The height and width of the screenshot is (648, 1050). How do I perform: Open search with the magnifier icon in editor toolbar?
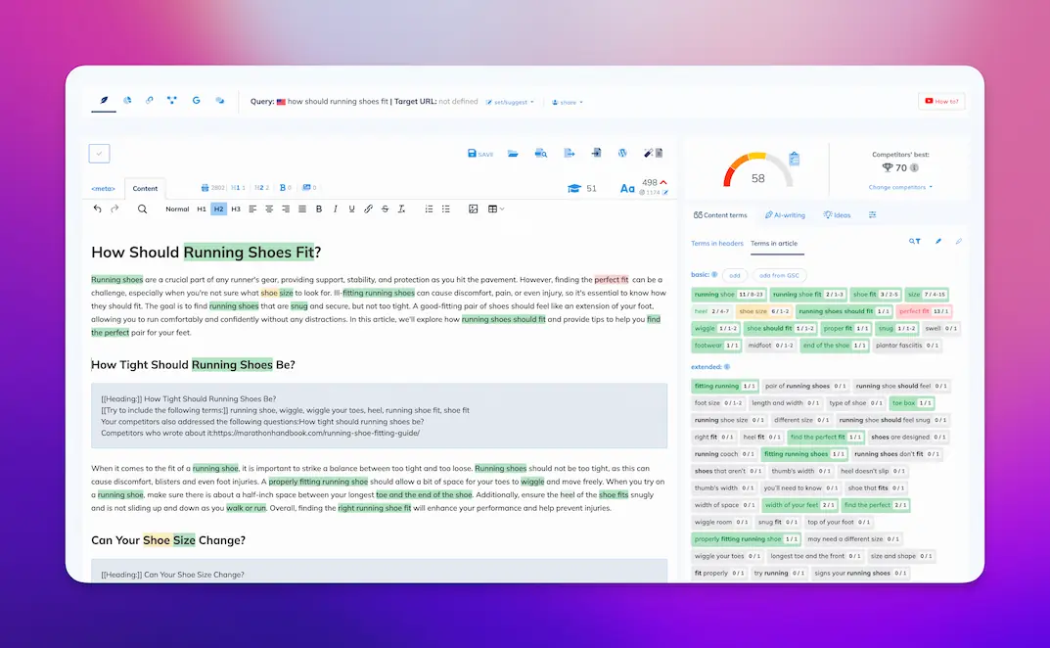[141, 208]
